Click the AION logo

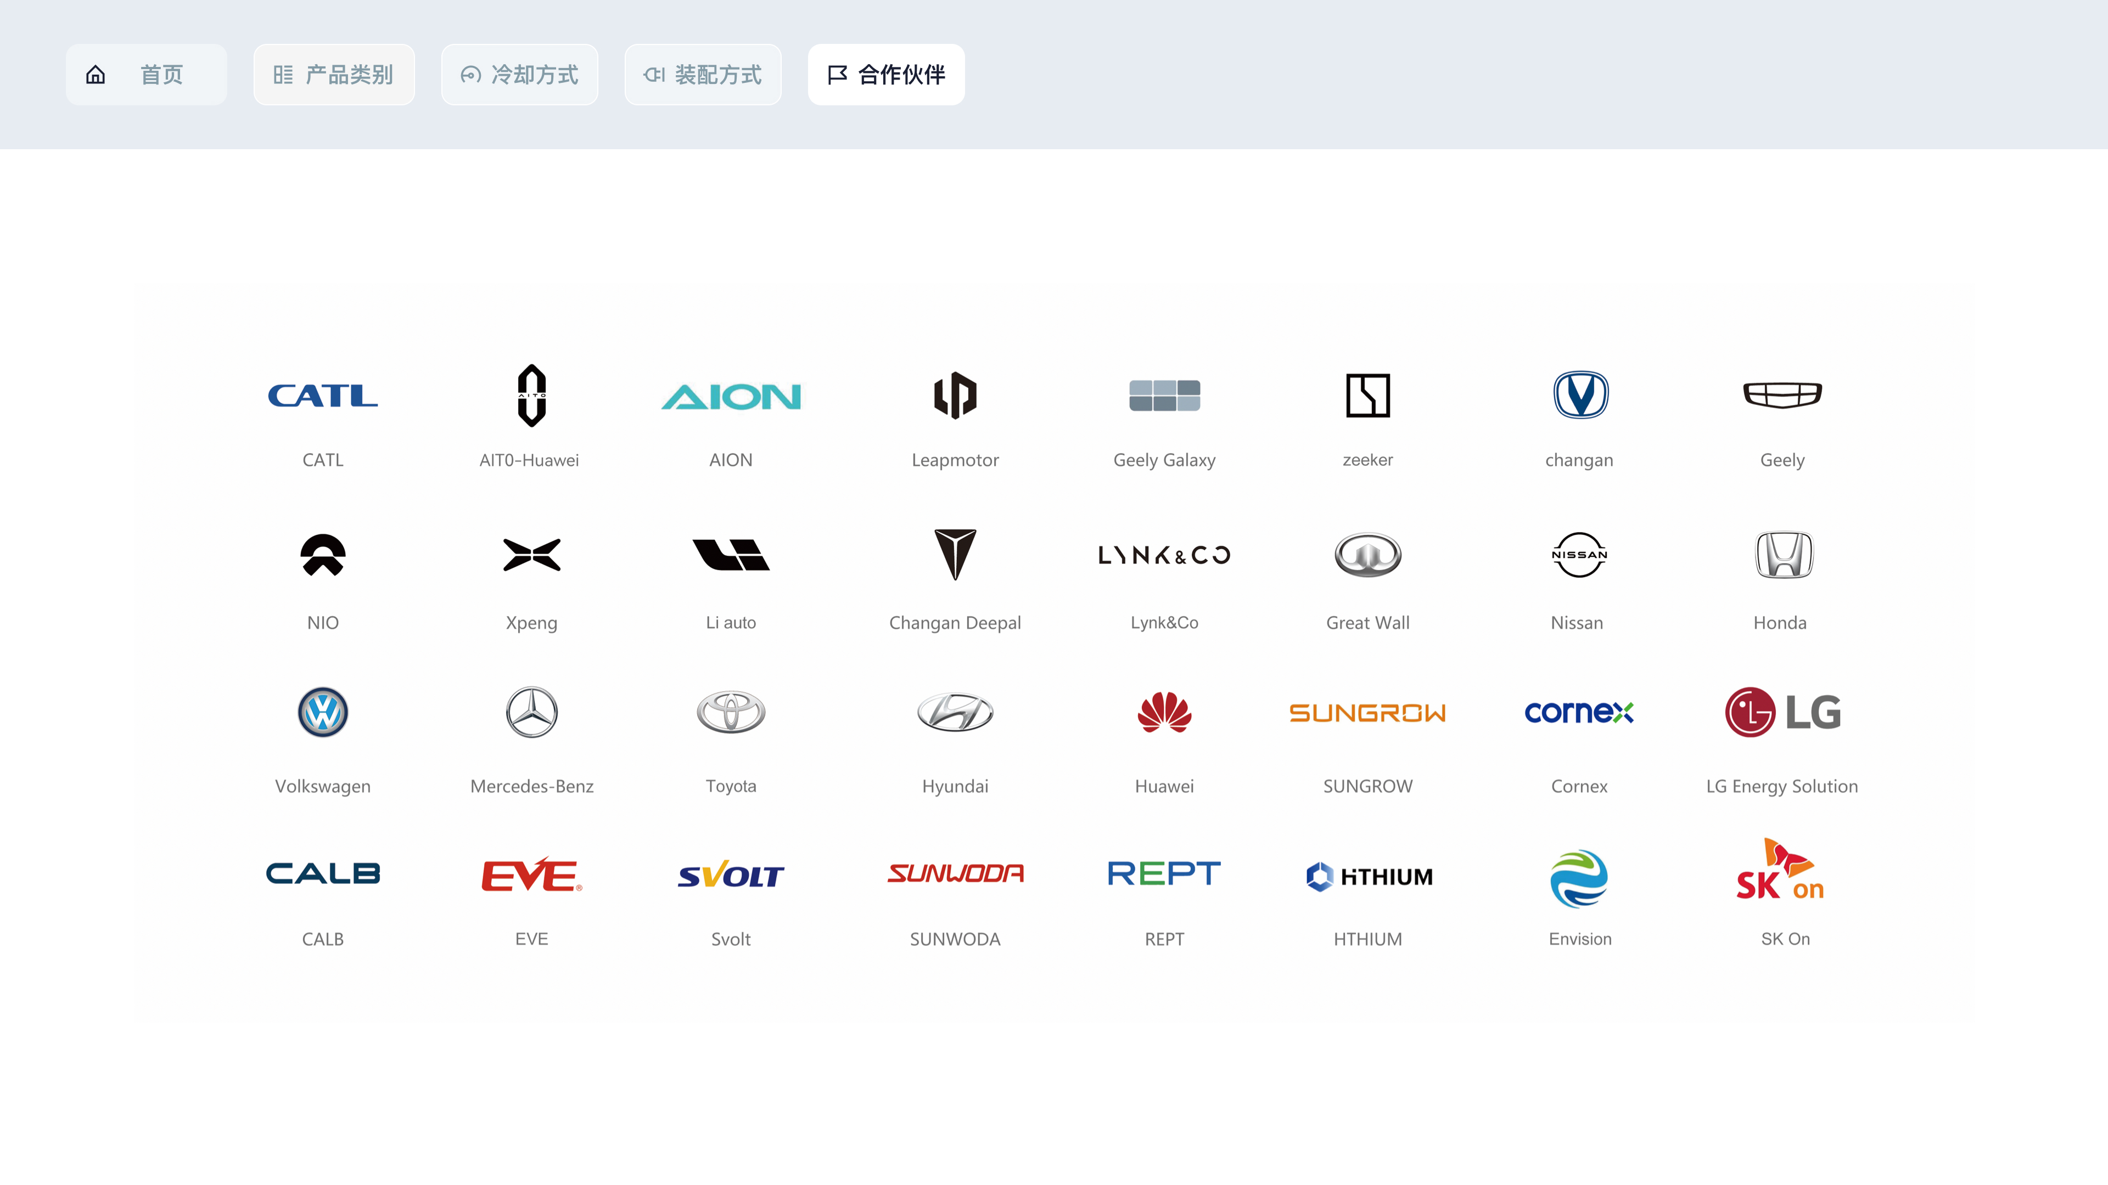[x=731, y=397]
